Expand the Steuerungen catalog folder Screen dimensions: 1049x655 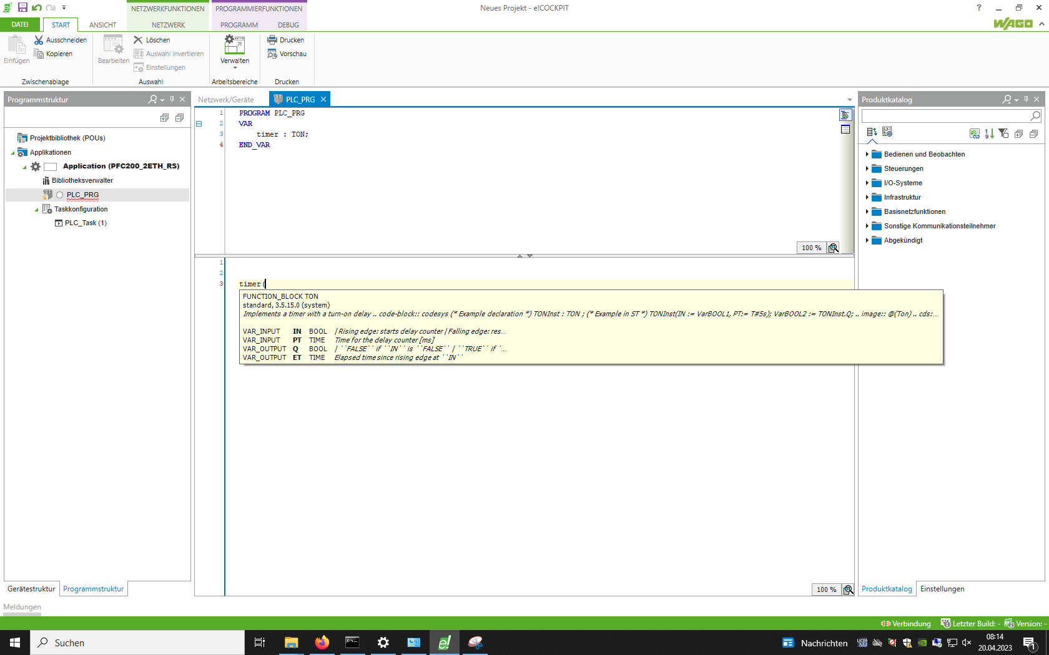pos(867,168)
